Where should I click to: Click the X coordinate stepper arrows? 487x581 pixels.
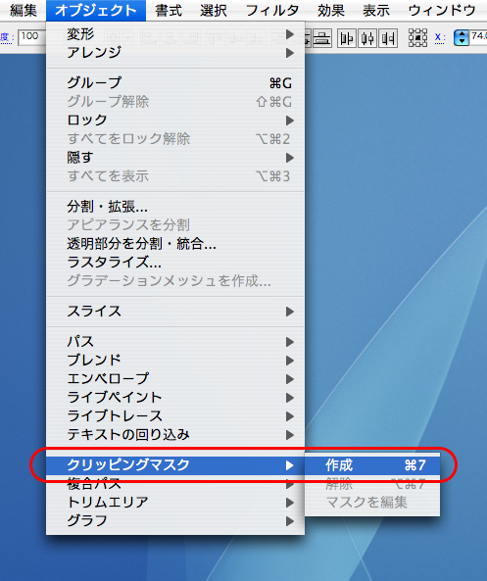462,37
